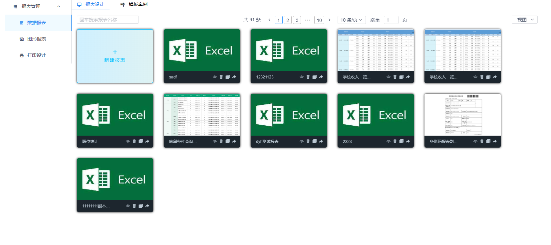Share the 12321123 report

click(321, 77)
